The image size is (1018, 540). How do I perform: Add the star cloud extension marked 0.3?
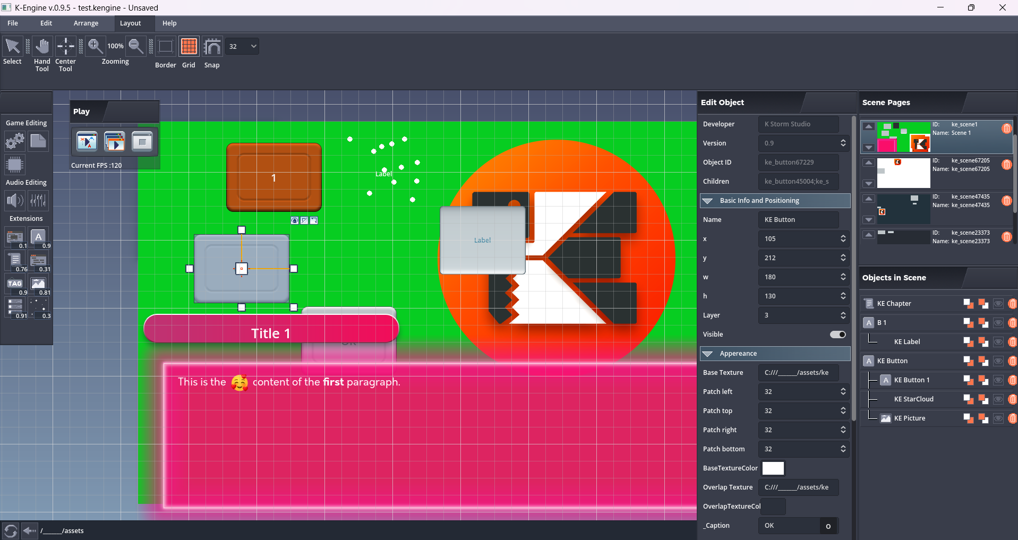(39, 308)
